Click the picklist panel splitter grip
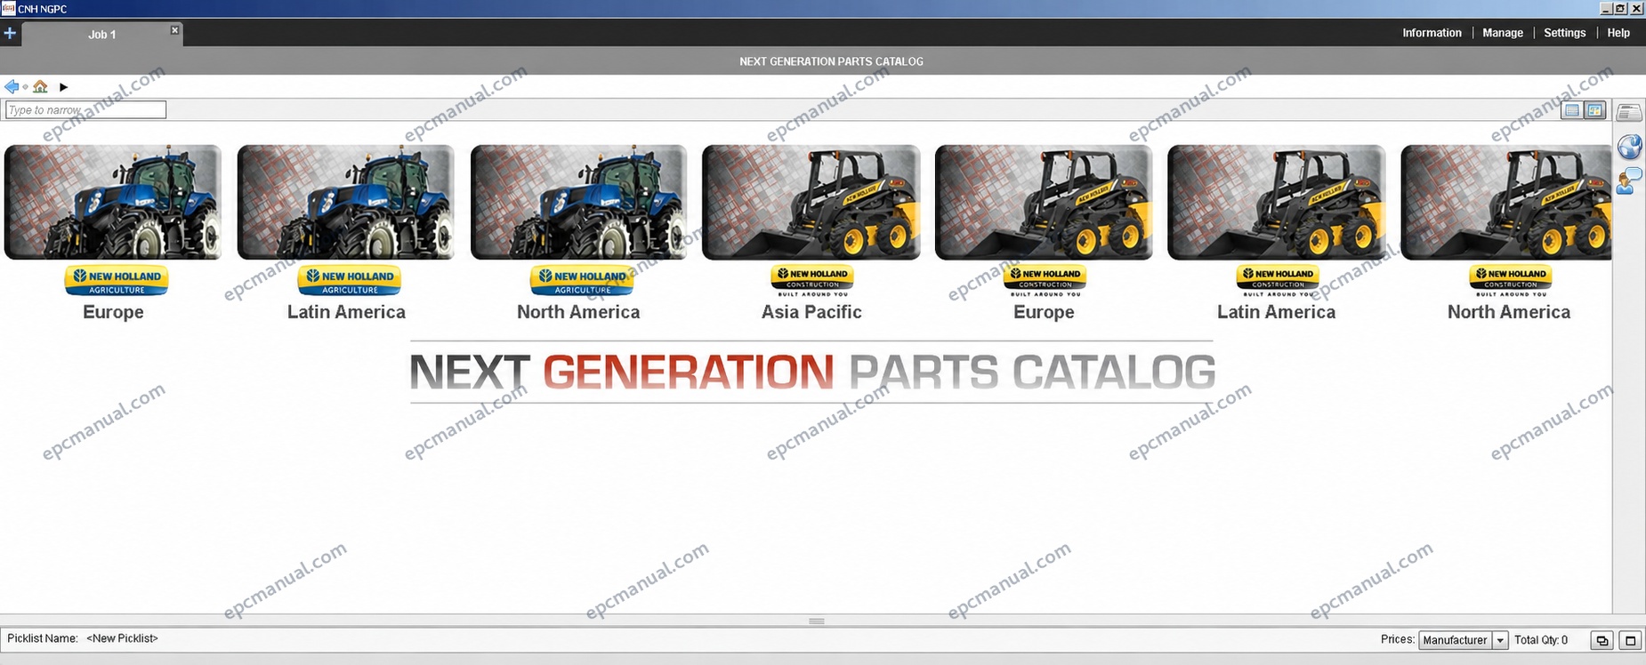The image size is (1646, 665). (x=817, y=621)
